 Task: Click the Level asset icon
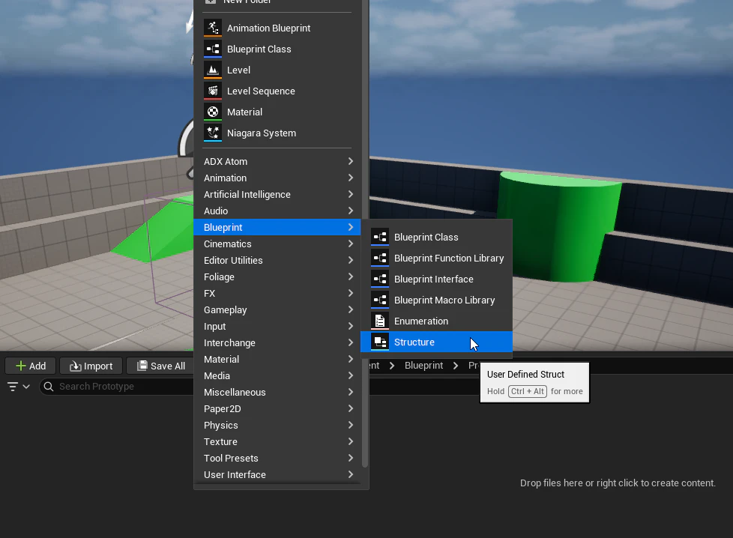(213, 70)
